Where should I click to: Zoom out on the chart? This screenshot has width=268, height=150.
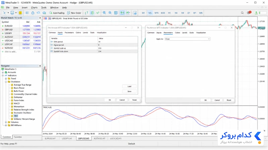coord(110,13)
